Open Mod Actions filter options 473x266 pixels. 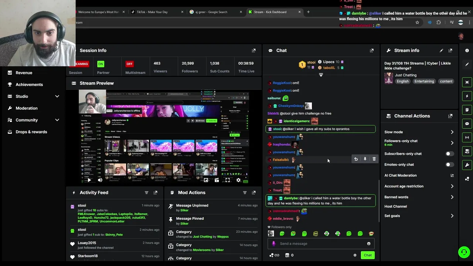[245, 192]
